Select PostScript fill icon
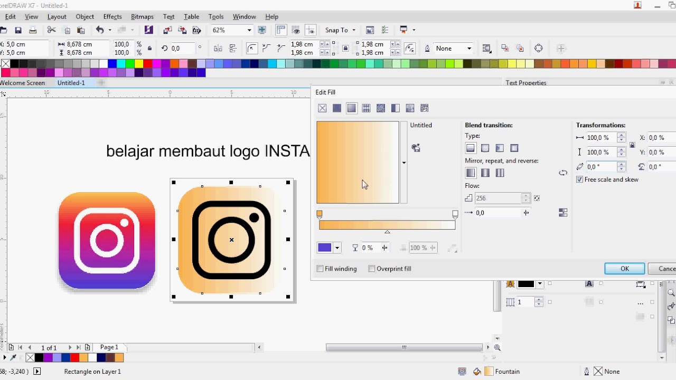 (x=424, y=108)
